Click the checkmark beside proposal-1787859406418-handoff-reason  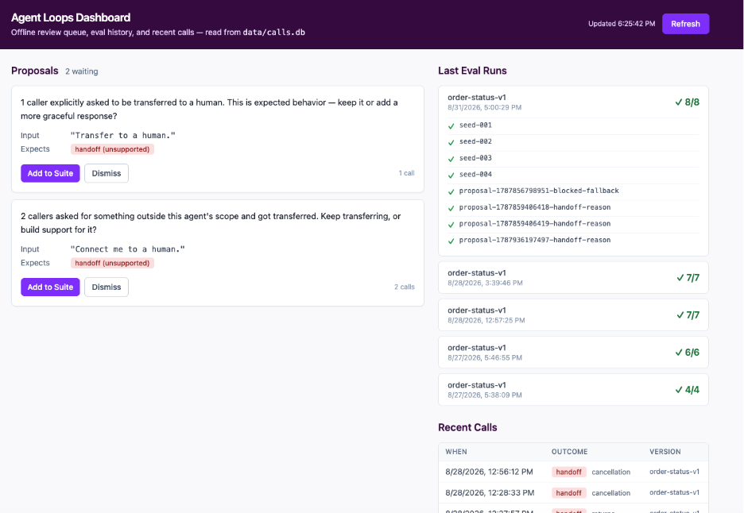point(451,208)
